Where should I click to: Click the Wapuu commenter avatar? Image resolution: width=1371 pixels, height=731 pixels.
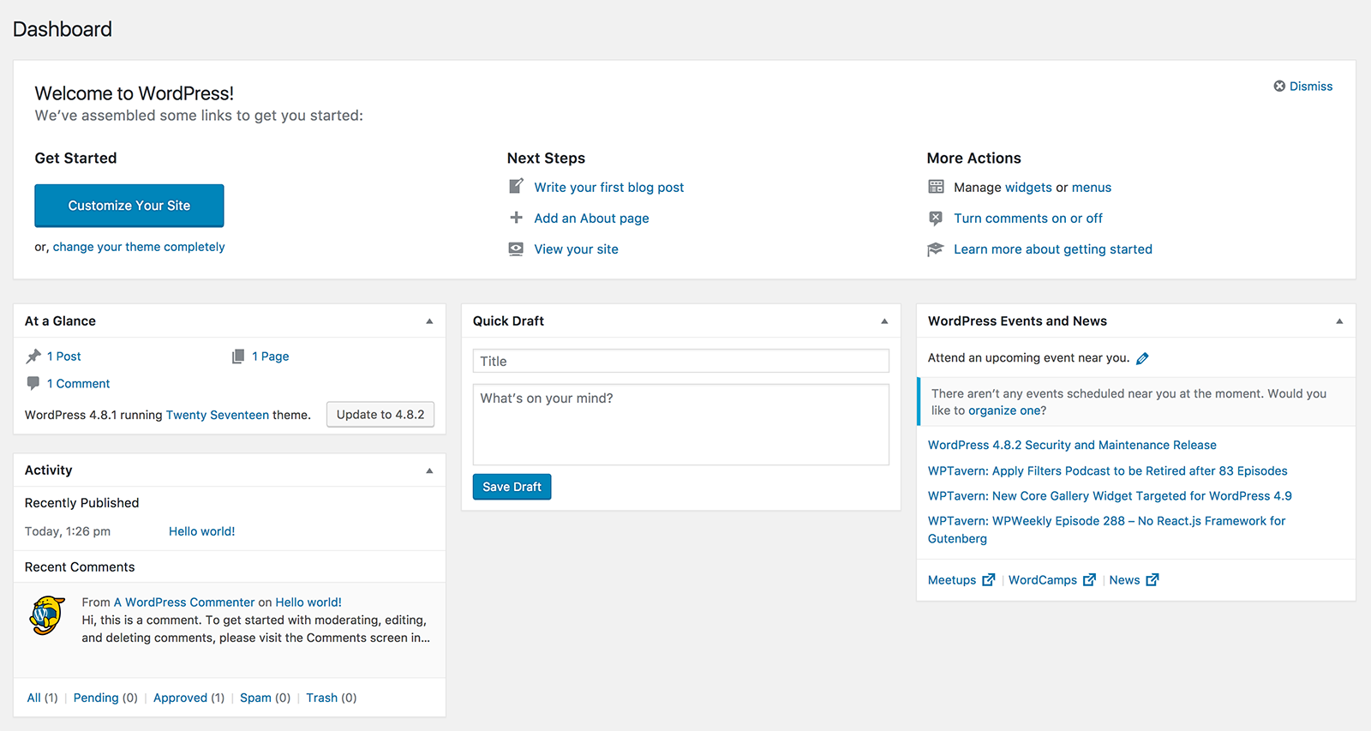pos(47,615)
